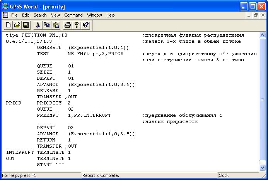Viewport: 268px width, 180px height.
Task: Close the GPSS World application window
Action: 262,7
